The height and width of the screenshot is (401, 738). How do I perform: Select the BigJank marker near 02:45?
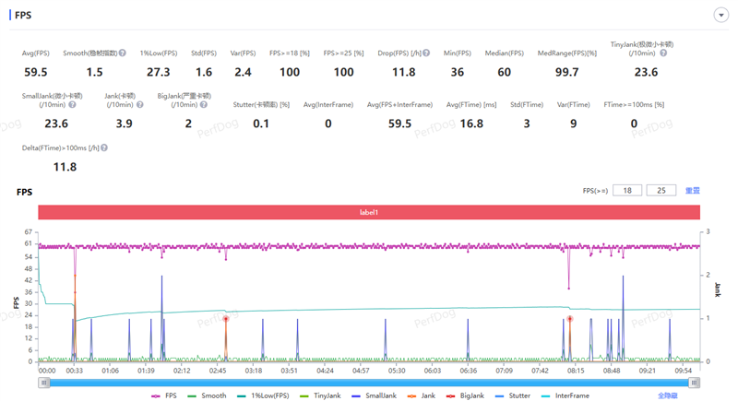coord(226,319)
